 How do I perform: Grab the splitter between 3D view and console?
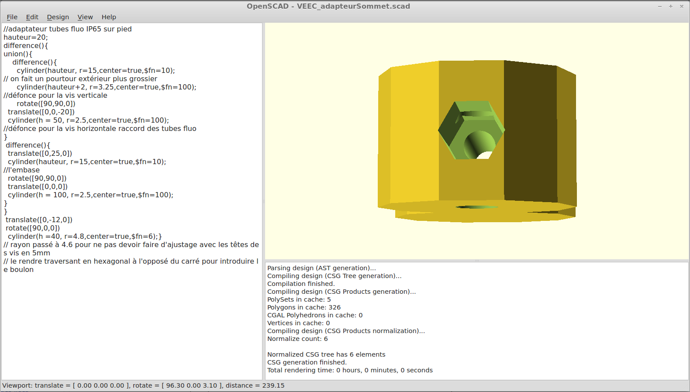(477, 261)
